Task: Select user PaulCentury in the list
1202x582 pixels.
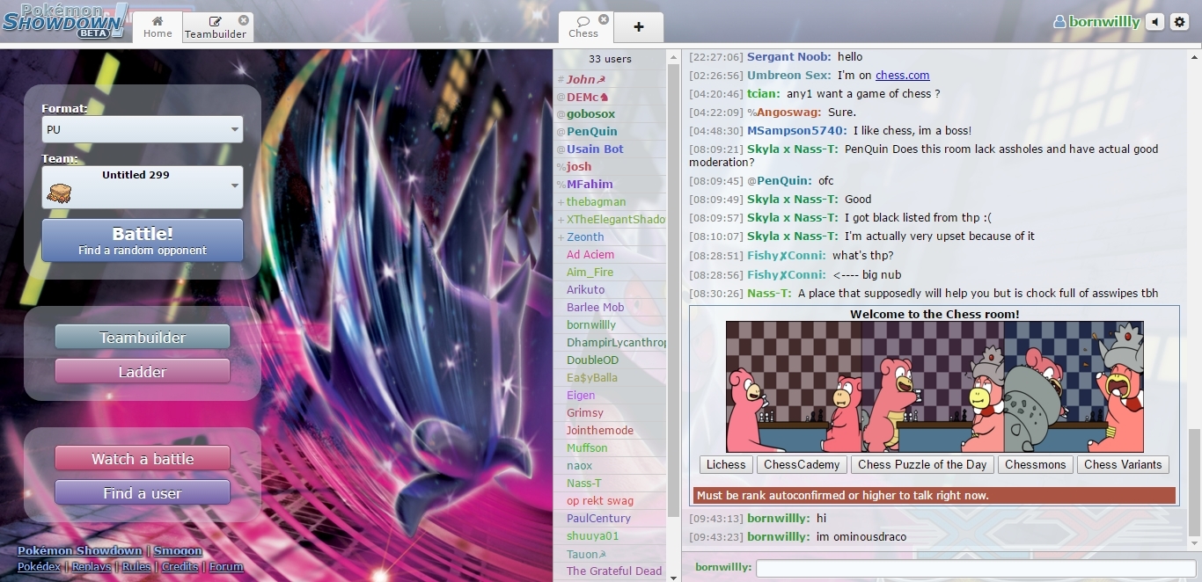Action: 610,519
